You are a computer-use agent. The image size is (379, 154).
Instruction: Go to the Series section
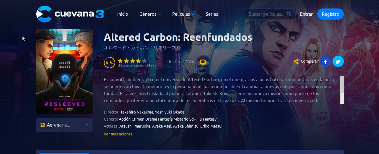click(x=212, y=14)
